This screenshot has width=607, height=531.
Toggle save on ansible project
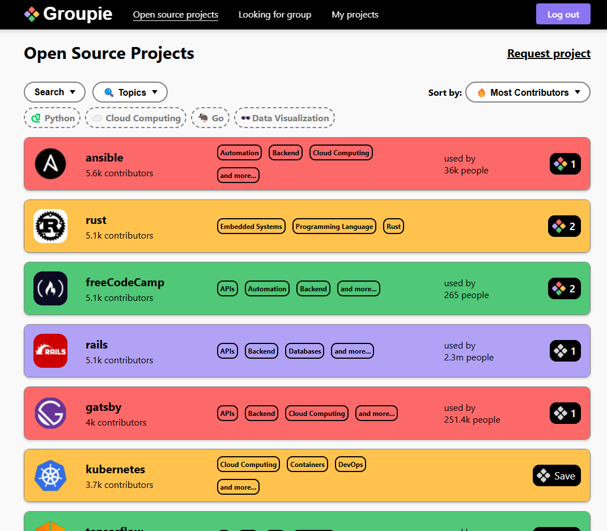point(565,164)
